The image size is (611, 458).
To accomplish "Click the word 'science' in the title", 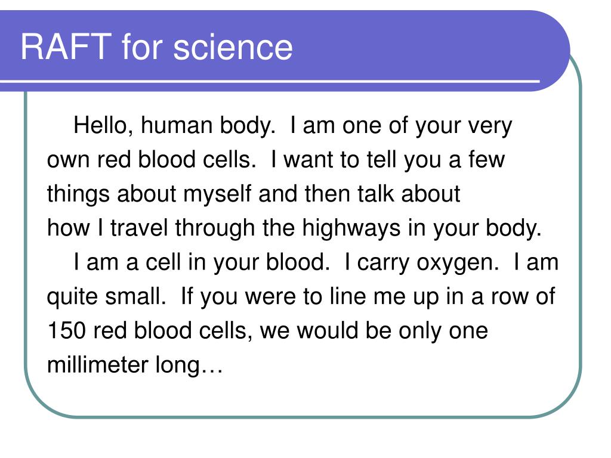I will point(233,48).
